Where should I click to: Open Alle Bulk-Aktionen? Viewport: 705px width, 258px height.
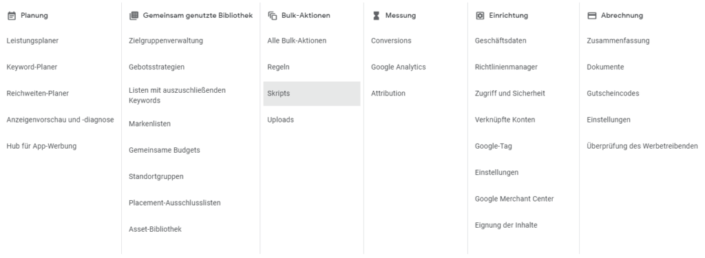(297, 41)
